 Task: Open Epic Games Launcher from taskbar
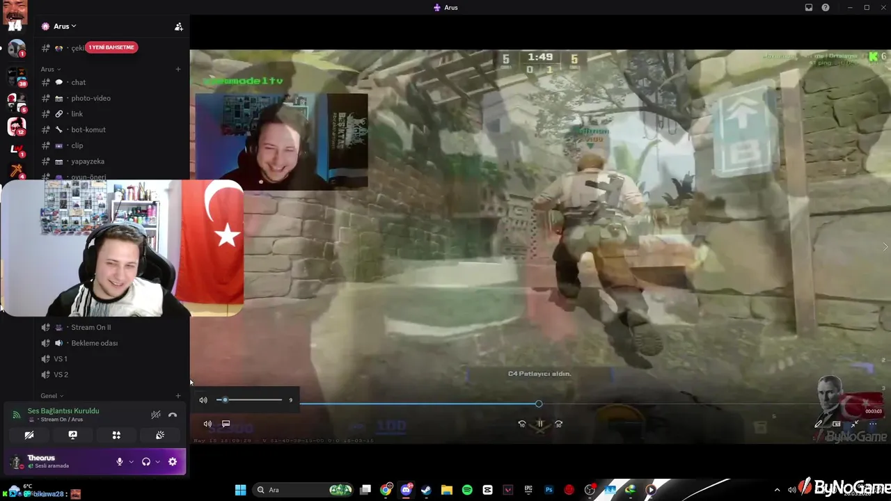point(528,490)
